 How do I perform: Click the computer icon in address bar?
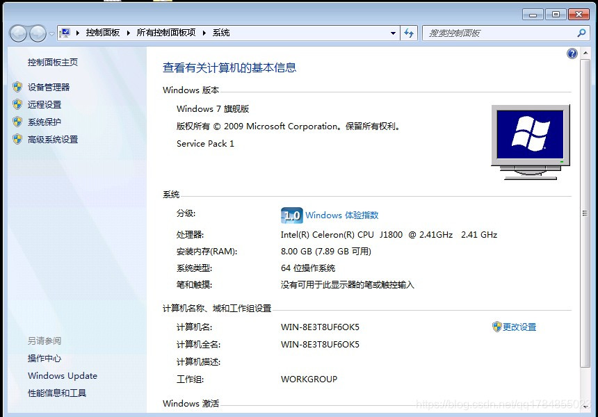(65, 33)
